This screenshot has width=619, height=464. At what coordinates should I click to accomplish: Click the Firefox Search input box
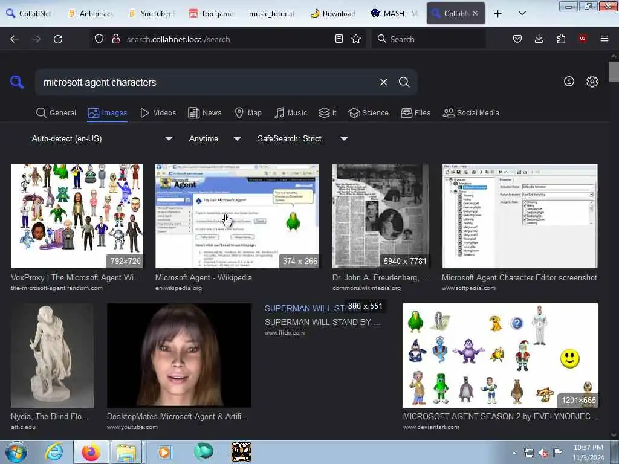pyautogui.click(x=429, y=39)
